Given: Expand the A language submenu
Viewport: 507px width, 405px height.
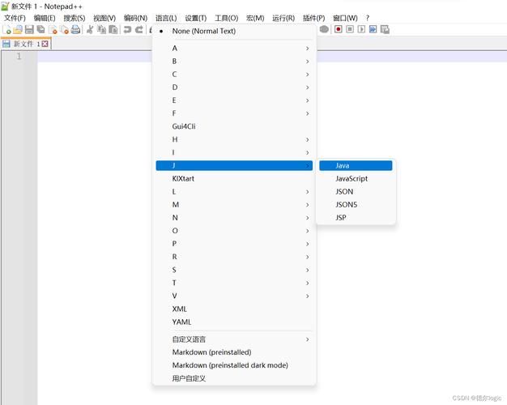Looking at the screenshot, I should pos(234,49).
